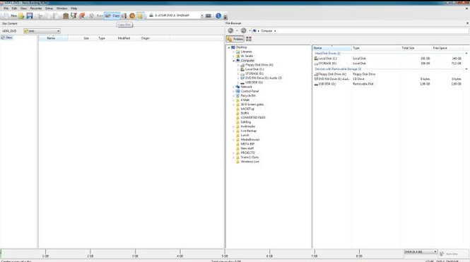
Task: Click the brown building icon in toolbar
Action: [x=66, y=16]
